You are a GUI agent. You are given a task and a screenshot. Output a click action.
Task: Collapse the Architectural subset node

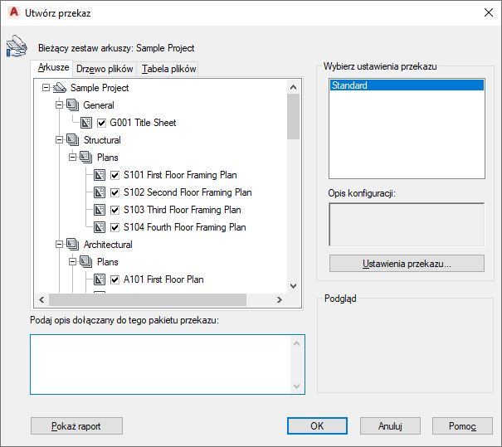point(58,245)
